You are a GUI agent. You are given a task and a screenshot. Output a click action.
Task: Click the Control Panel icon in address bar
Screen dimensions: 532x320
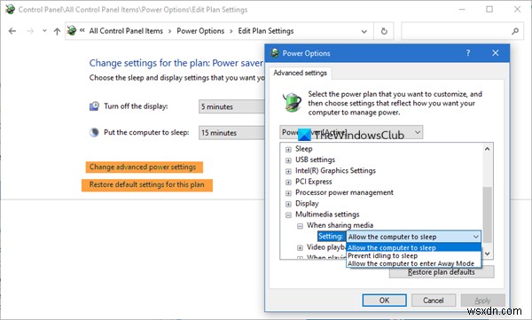(72, 31)
